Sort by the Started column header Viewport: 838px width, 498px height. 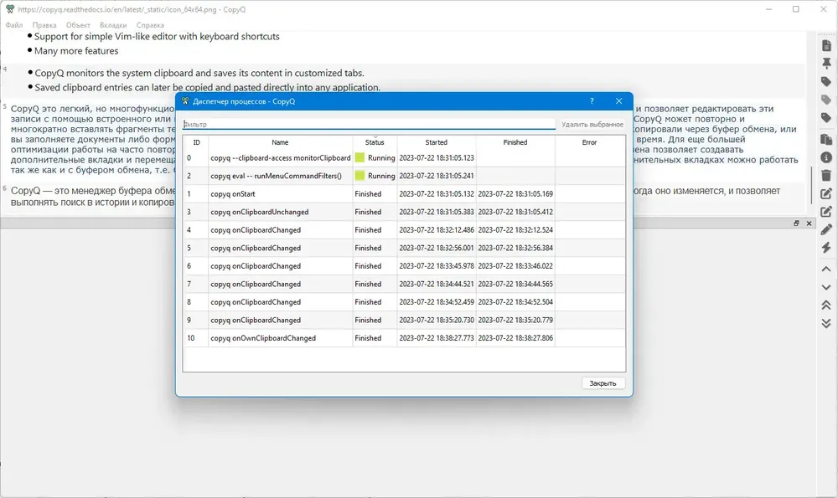(436, 142)
